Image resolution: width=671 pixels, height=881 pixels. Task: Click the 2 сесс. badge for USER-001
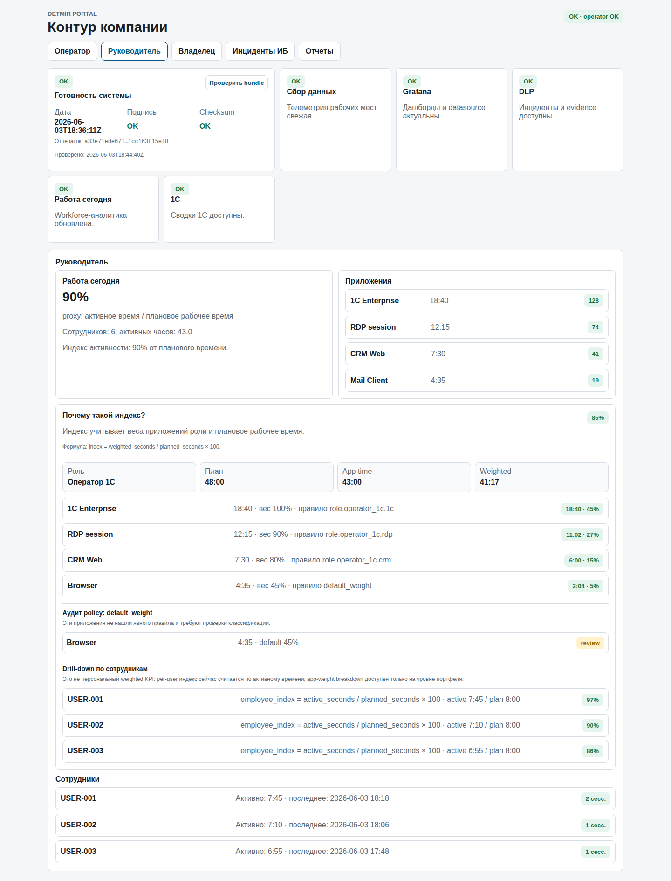tap(596, 799)
